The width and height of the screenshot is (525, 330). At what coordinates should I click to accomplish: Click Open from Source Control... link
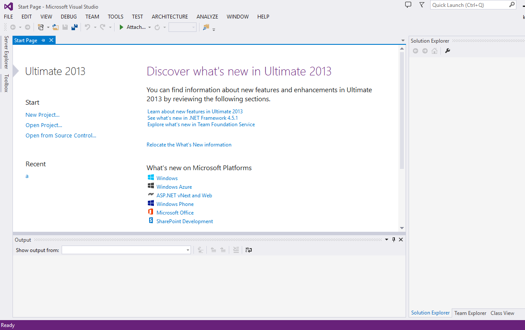(61, 135)
